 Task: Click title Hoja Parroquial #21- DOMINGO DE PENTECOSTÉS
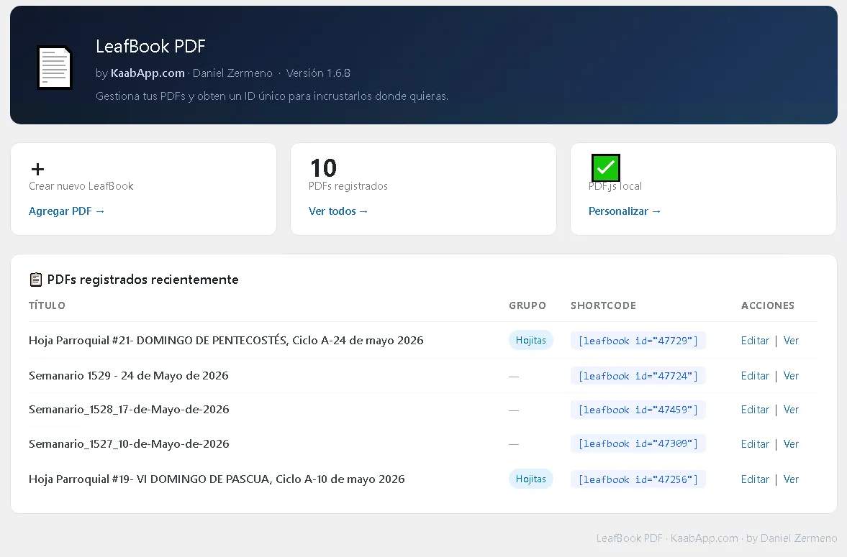click(226, 340)
